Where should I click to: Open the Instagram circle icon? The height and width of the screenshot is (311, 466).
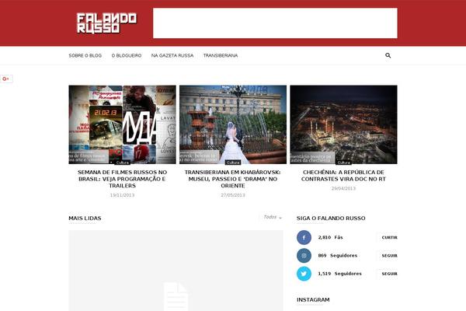[x=304, y=256]
